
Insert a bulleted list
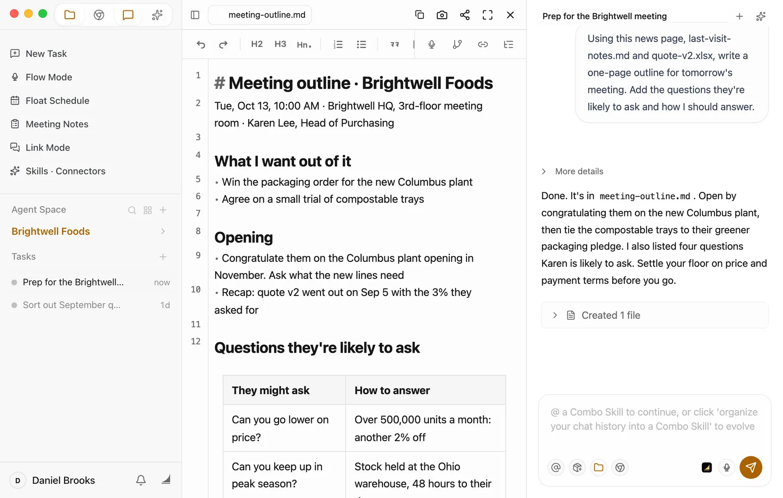[x=361, y=45]
